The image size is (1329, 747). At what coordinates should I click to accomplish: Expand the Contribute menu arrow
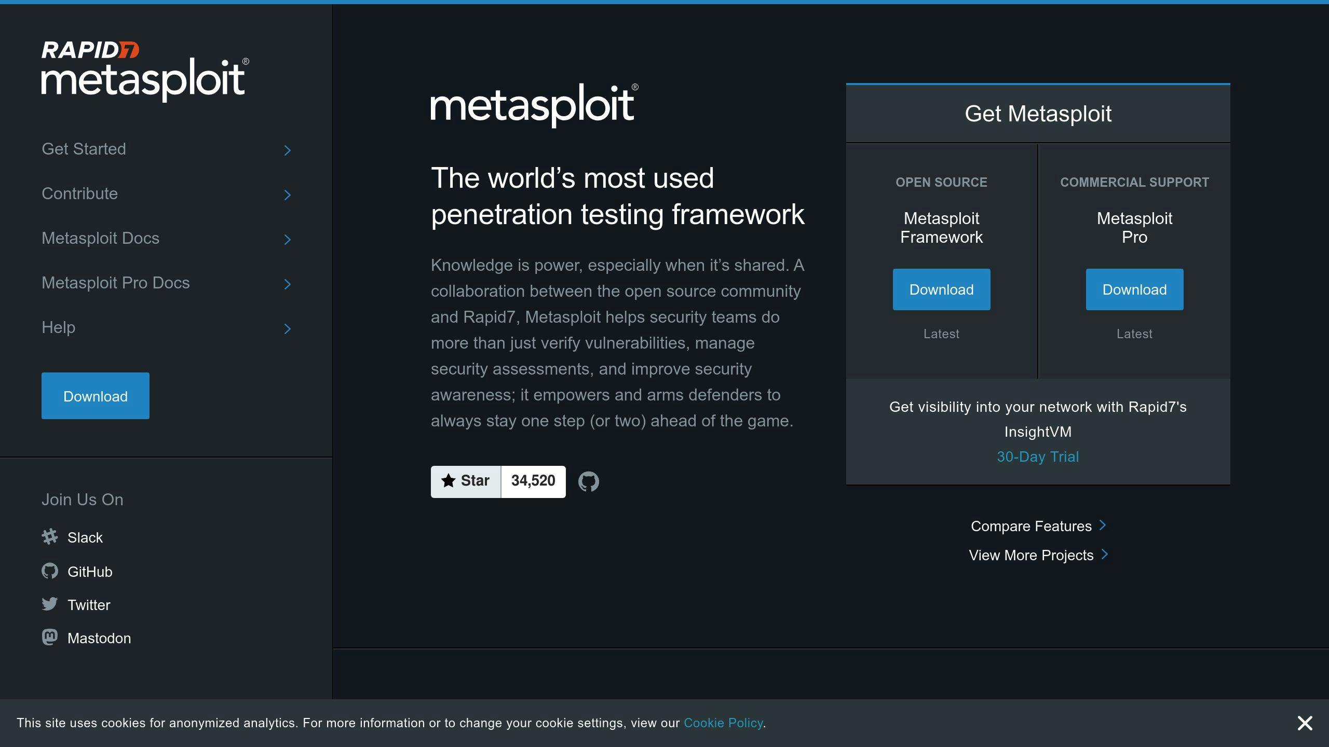click(x=287, y=195)
